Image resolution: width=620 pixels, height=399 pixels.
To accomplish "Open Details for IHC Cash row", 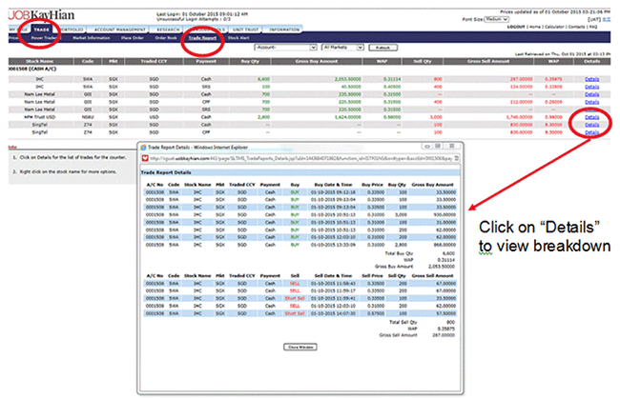I will pyautogui.click(x=592, y=79).
